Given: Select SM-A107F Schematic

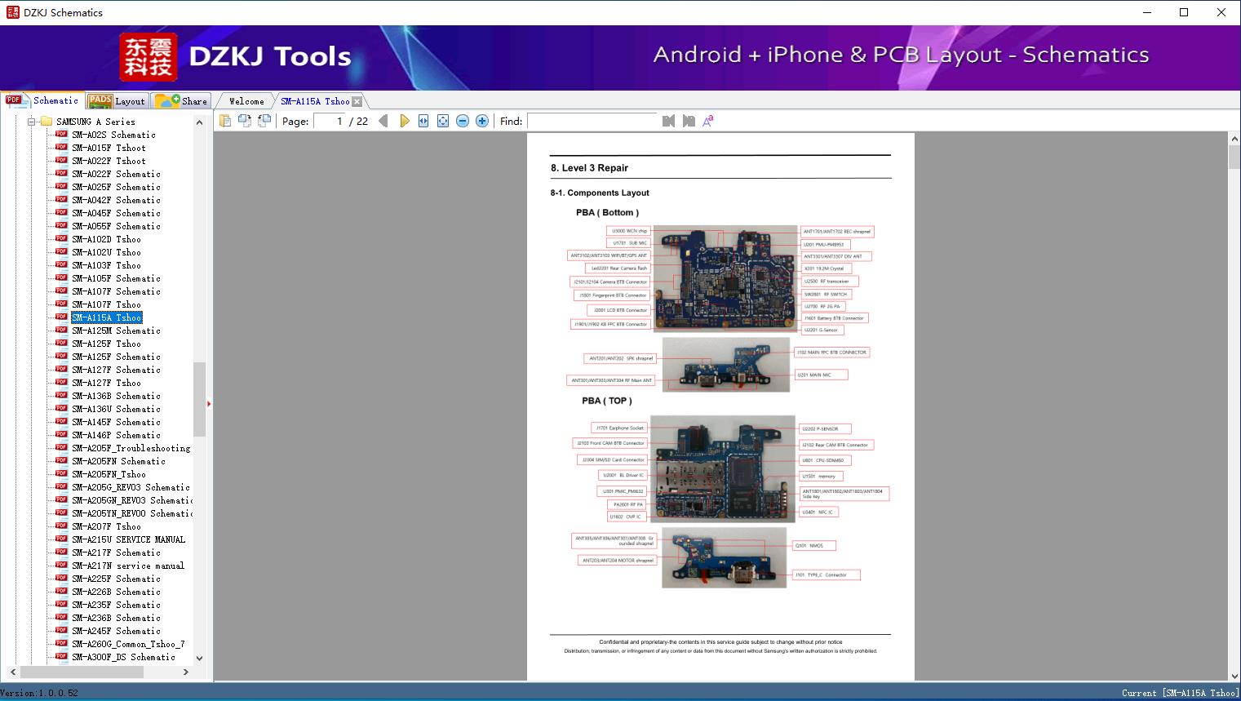Looking at the screenshot, I should coord(116,291).
